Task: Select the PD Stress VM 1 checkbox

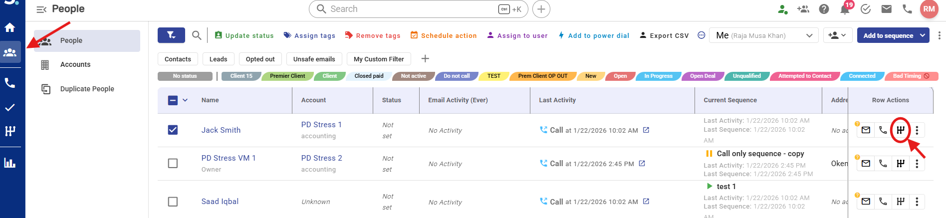Action: (173, 164)
